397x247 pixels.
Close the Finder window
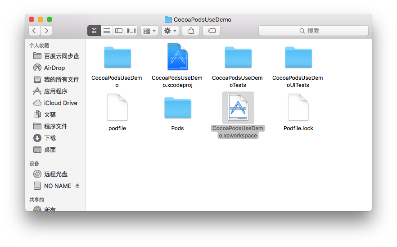point(32,19)
